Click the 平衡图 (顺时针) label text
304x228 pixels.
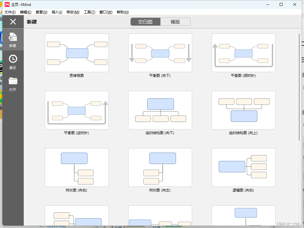(x=243, y=76)
